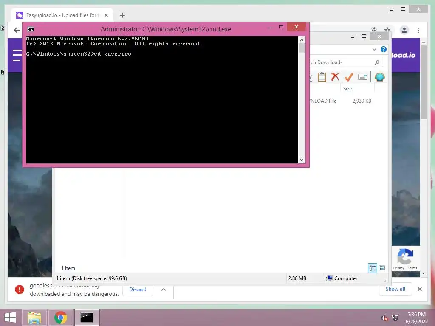The height and width of the screenshot is (326, 435).
Task: Click the Privacy link under reCAPTCHA
Action: pyautogui.click(x=398, y=268)
